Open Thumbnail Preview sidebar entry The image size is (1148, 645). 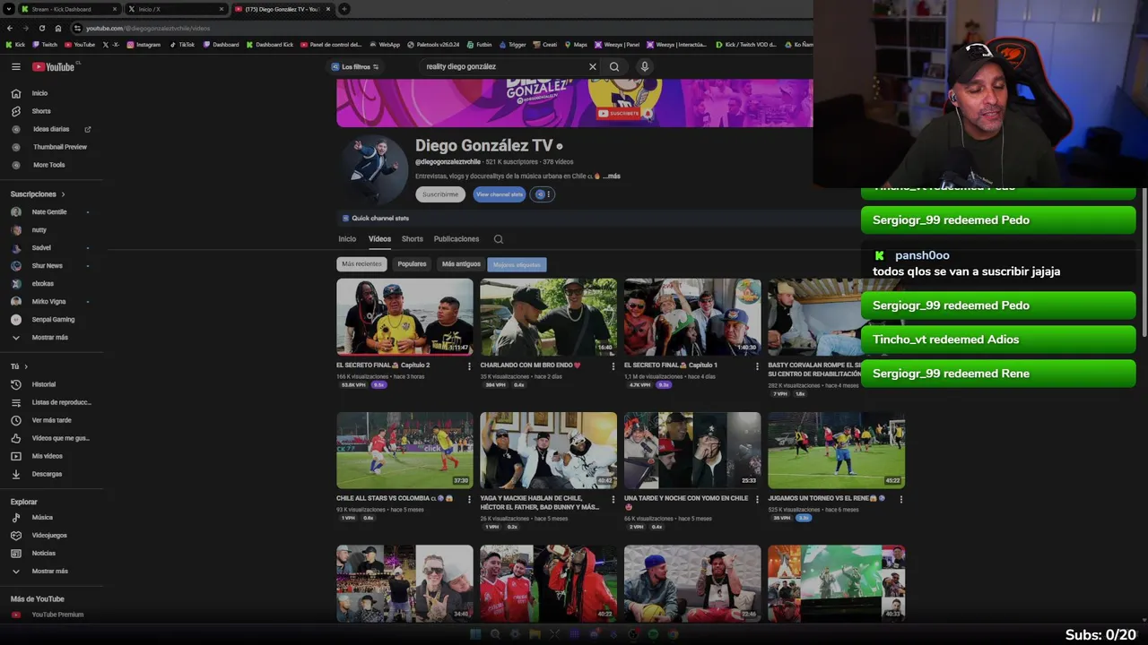[59, 147]
